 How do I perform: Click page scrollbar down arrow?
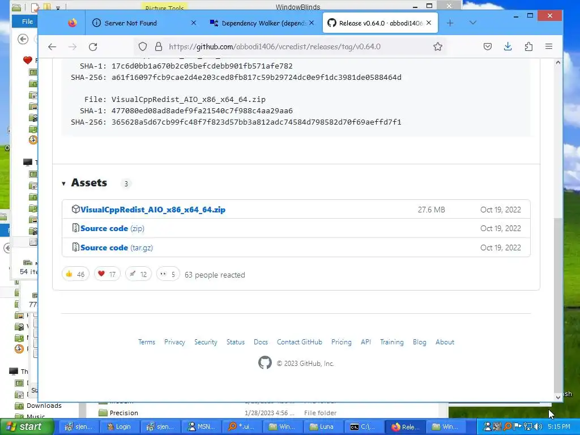point(558,397)
